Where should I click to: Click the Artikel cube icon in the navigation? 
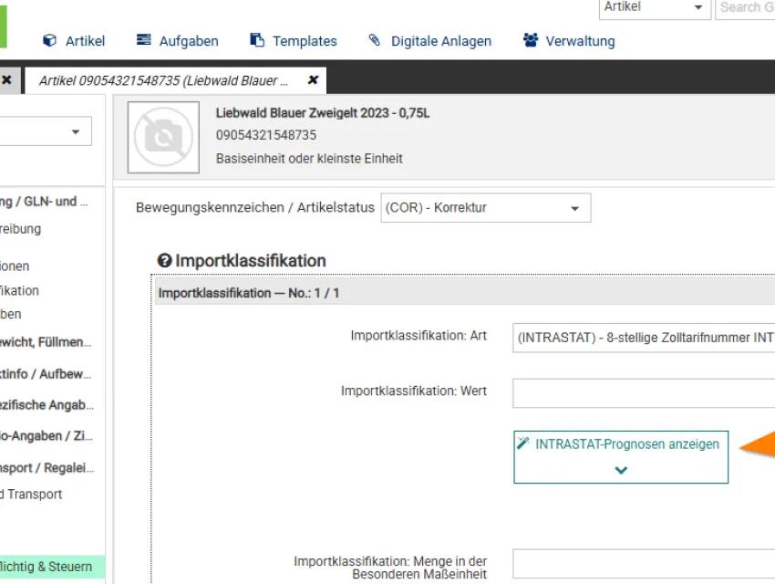coord(48,40)
